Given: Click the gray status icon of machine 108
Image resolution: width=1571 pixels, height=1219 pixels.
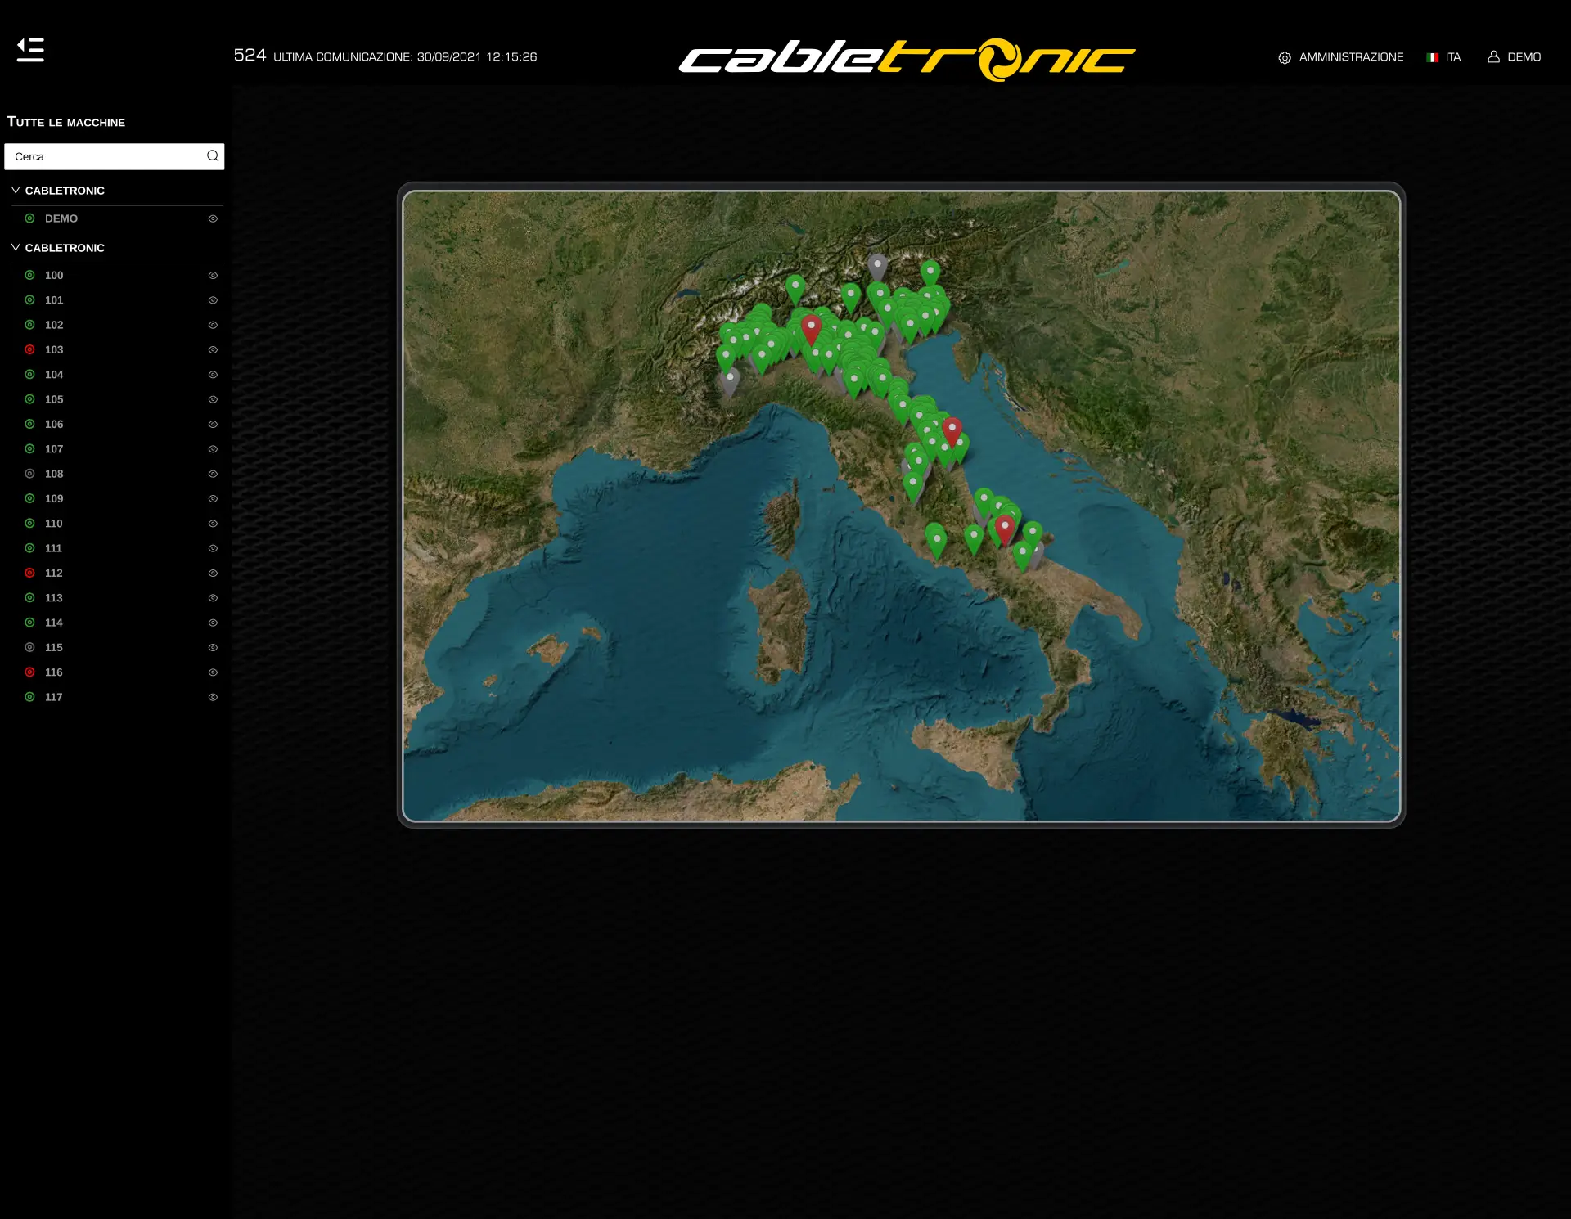Looking at the screenshot, I should pos(29,474).
